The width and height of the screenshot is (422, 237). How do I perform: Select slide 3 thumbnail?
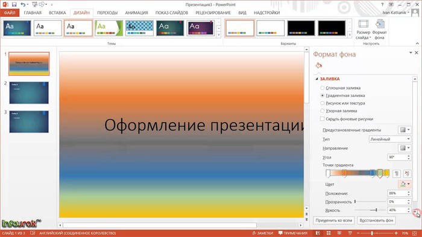29,122
